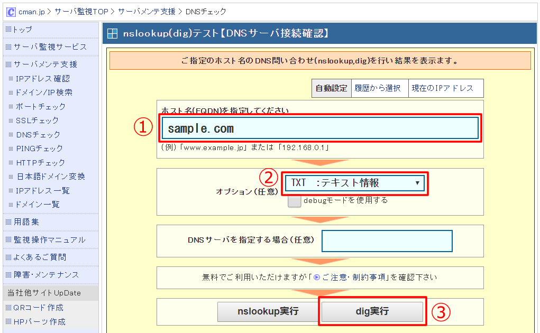Viewport: 540px width, 333px height.
Task: Open the TXT:テキスト情報 option dropdown
Action: 355,183
